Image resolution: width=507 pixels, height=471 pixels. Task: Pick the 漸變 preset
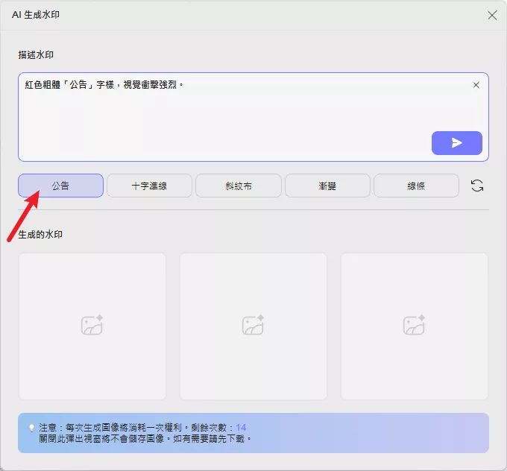click(x=327, y=186)
